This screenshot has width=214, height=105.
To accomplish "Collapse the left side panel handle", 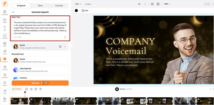I will [71, 43].
